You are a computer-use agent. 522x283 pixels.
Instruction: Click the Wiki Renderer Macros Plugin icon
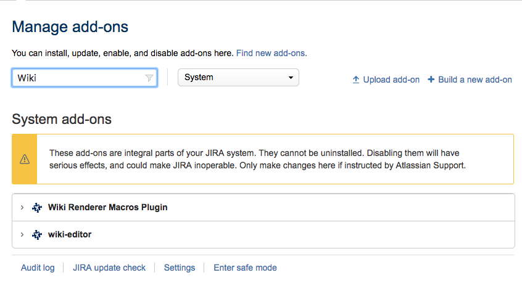click(37, 208)
